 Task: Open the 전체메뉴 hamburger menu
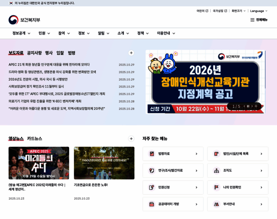(259, 20)
